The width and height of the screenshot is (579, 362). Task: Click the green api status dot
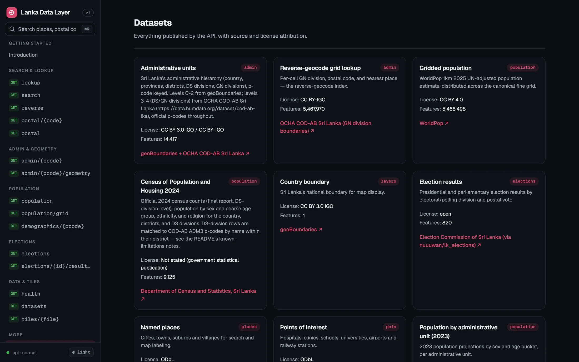(x=8, y=353)
